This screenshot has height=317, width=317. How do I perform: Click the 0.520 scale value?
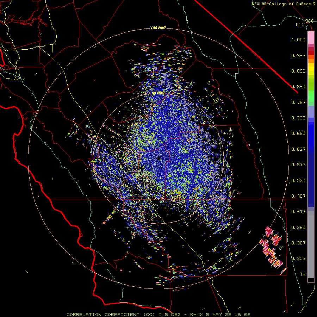298,181
